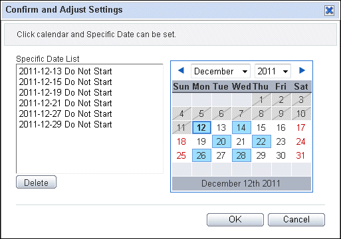The width and height of the screenshot is (341, 239).
Task: Select 2011-12-19 Do Not Start entry
Action: coord(66,92)
